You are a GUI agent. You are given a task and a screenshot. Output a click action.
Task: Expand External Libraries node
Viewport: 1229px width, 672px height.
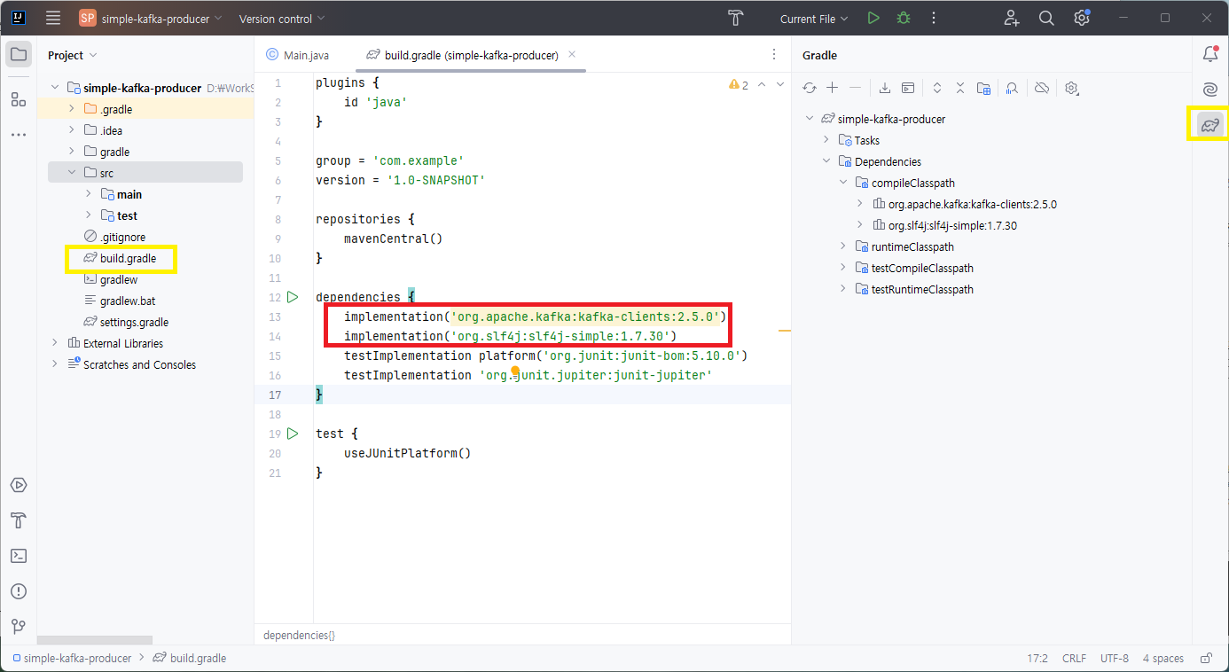55,343
